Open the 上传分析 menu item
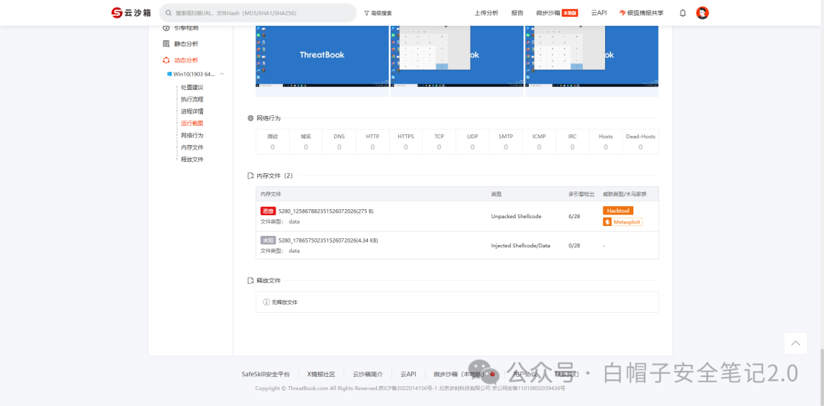This screenshot has height=406, width=824. click(x=486, y=13)
